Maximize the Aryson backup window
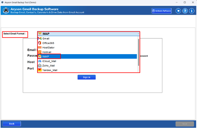Screen dimensions: 197x128 pos(185,2)
